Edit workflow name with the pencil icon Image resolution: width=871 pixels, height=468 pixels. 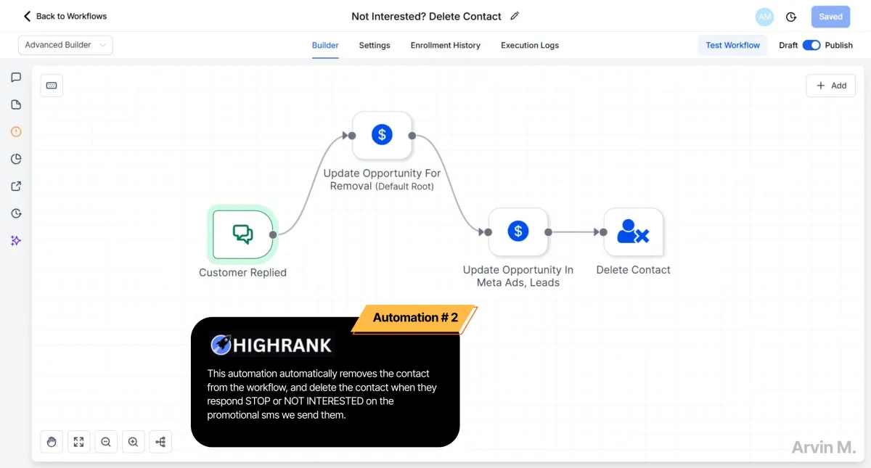[515, 16]
